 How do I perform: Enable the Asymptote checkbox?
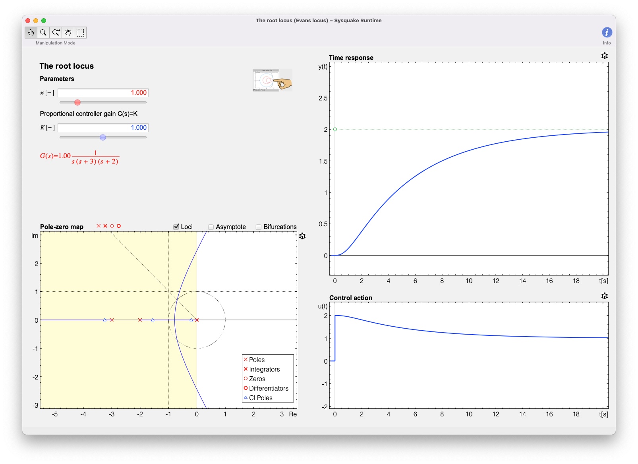click(x=211, y=226)
